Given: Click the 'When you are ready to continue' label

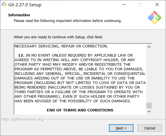Looking at the screenshot, I should (x=58, y=37).
